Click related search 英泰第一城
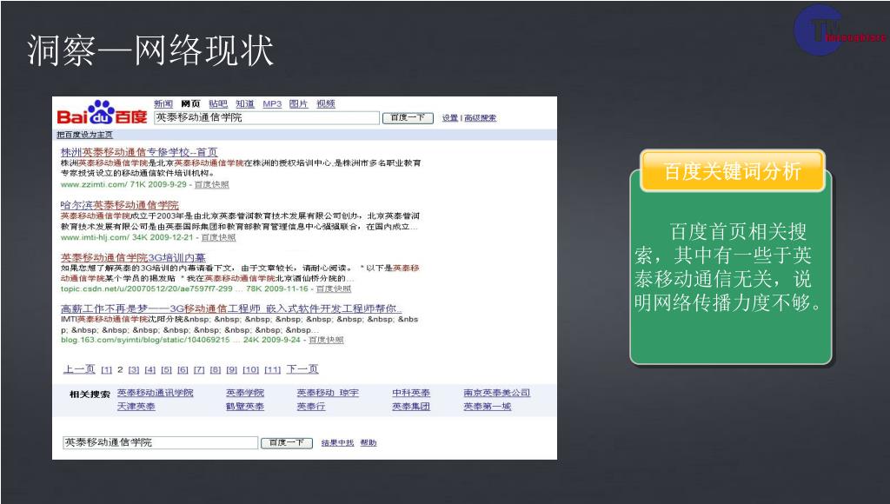This screenshot has width=890, height=504. (488, 407)
